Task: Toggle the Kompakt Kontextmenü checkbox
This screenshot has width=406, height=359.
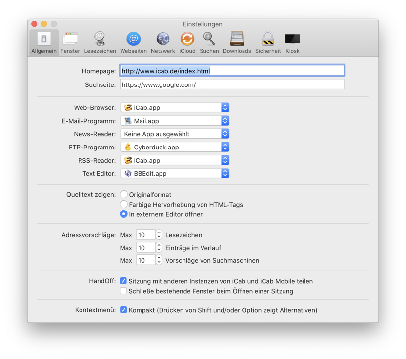Action: tap(123, 310)
